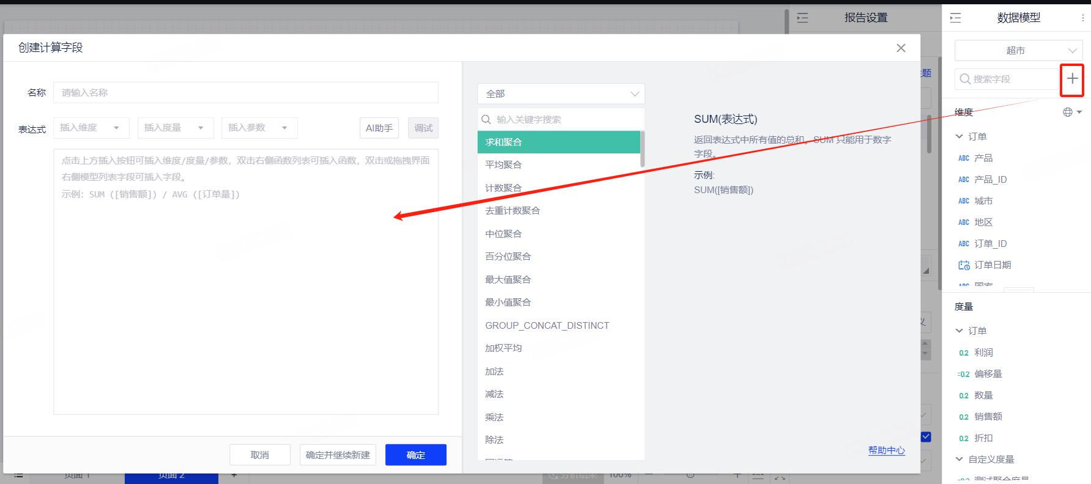Click the 确定并继续新建 button
Viewport: 1091px width, 484px height.
(x=338, y=455)
